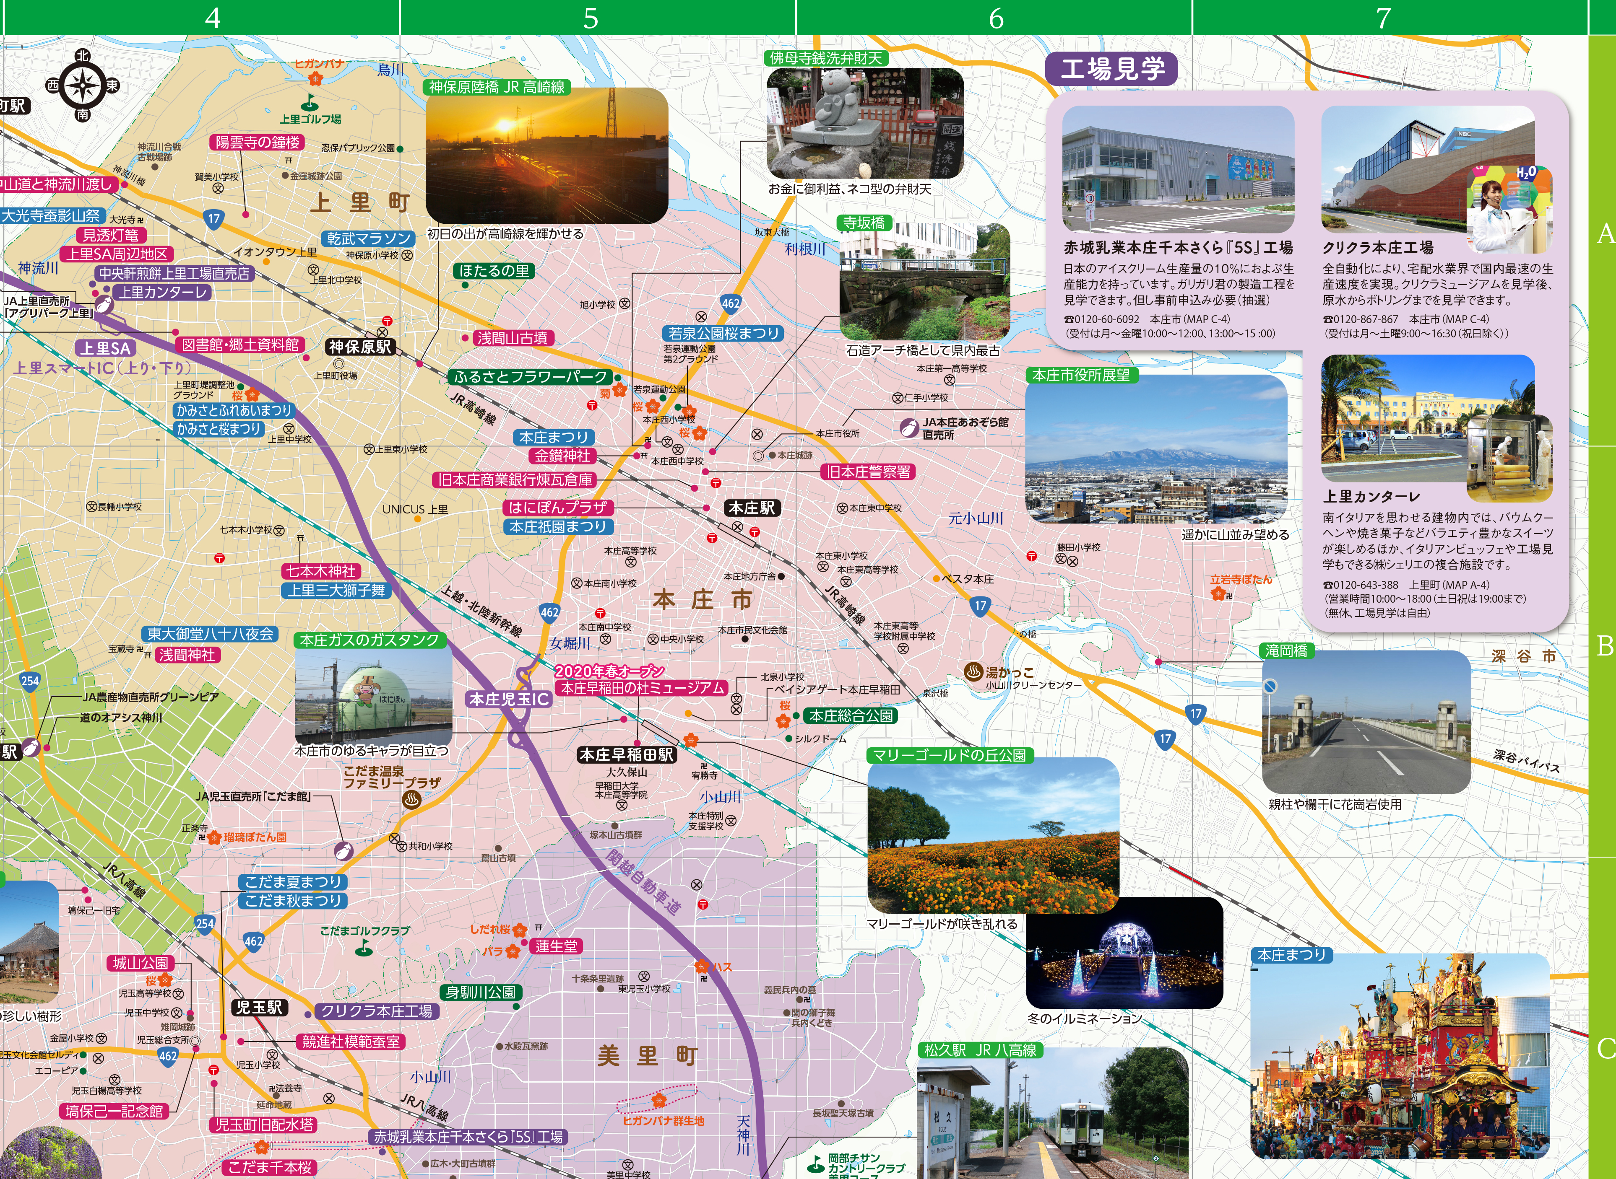
Task: Select grid column 7 header
Action: tap(1390, 18)
